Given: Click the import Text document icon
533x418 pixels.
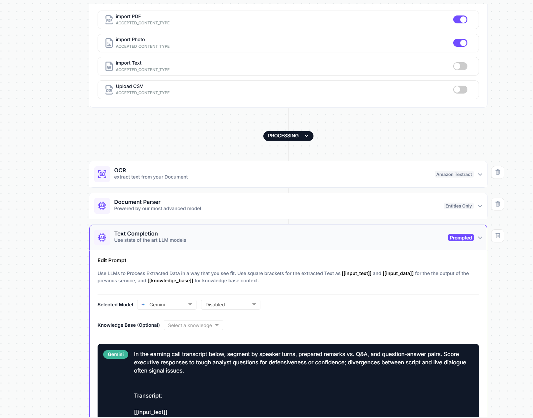Looking at the screenshot, I should (109, 66).
